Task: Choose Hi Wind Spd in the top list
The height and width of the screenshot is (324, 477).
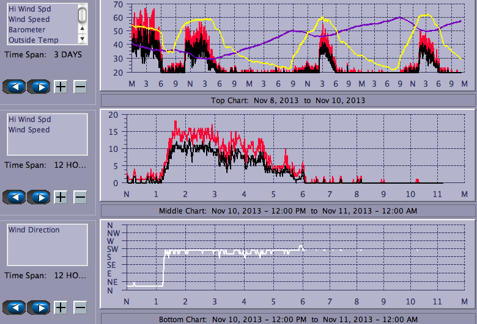Action: click(x=29, y=9)
